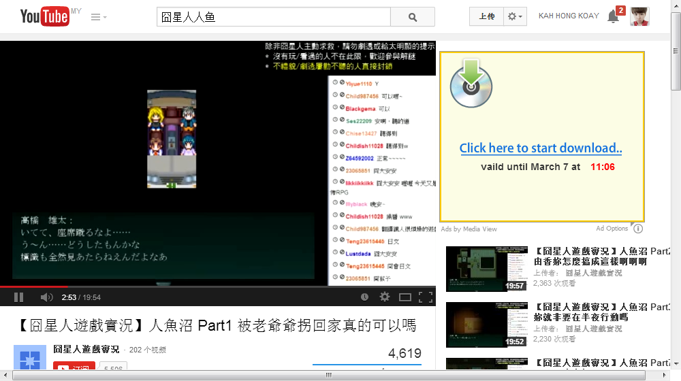Click 'Click here to start download' link

pos(541,148)
